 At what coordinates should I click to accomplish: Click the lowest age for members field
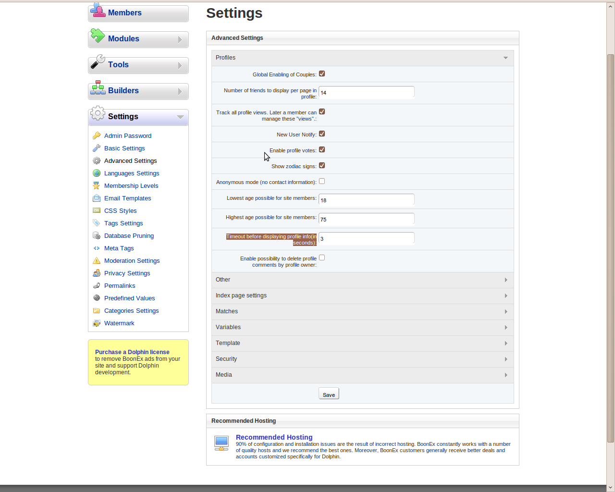tap(366, 200)
